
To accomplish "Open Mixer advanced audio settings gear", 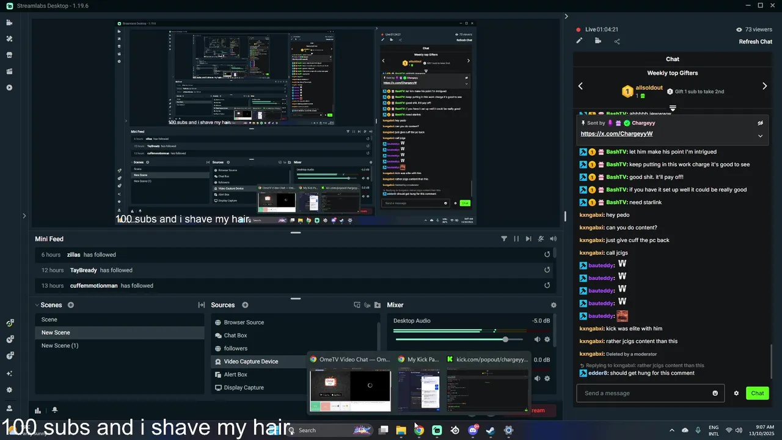I will click(554, 305).
